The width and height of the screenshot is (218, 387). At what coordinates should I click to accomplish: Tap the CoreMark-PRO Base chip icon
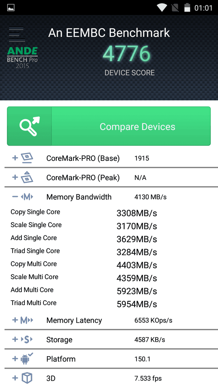pos(27,158)
